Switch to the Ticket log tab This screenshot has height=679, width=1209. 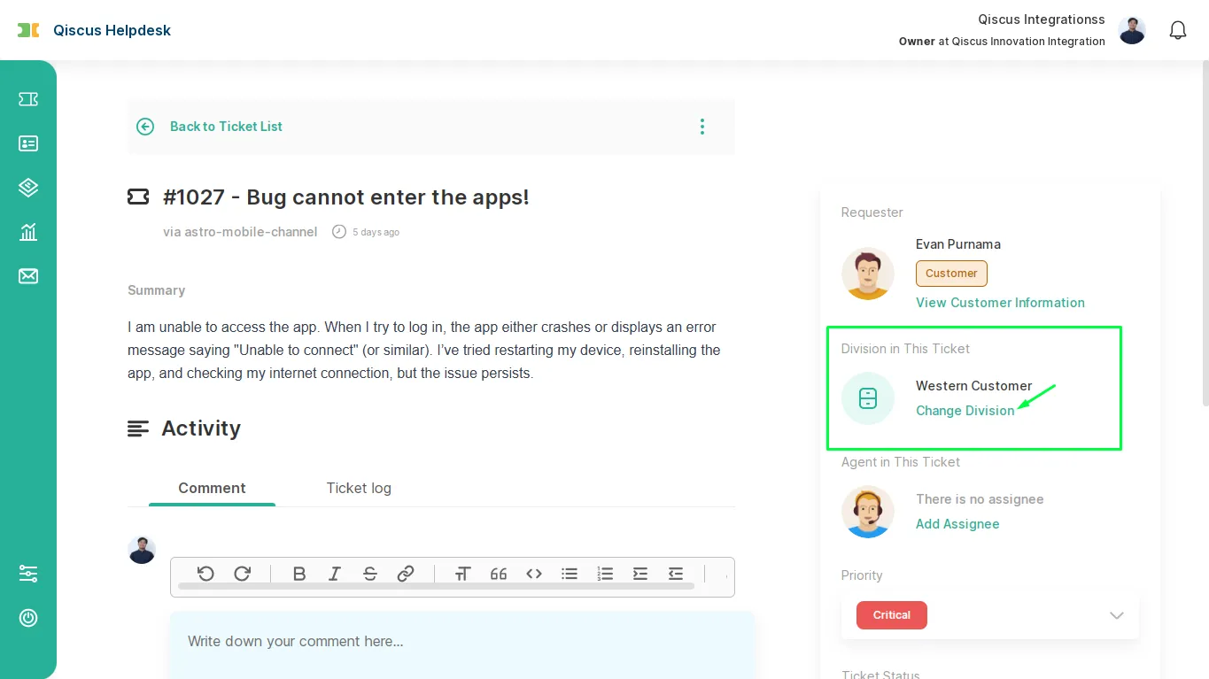coord(359,488)
